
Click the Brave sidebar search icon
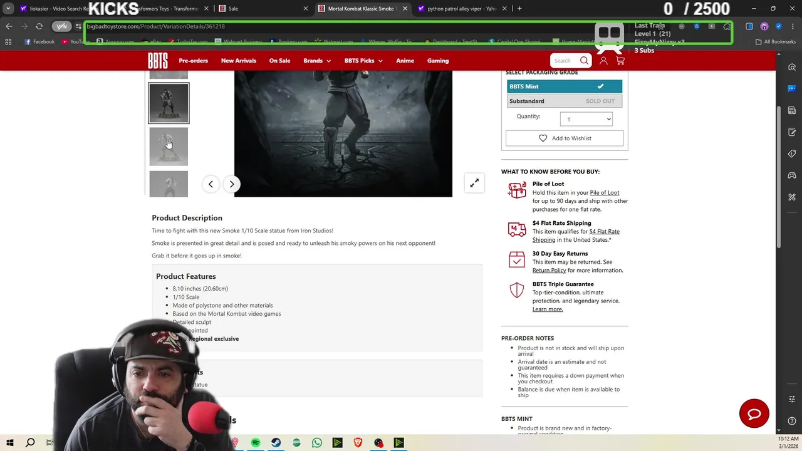point(792,68)
